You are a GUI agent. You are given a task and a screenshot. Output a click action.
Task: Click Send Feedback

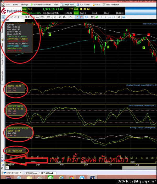coord(111,4)
